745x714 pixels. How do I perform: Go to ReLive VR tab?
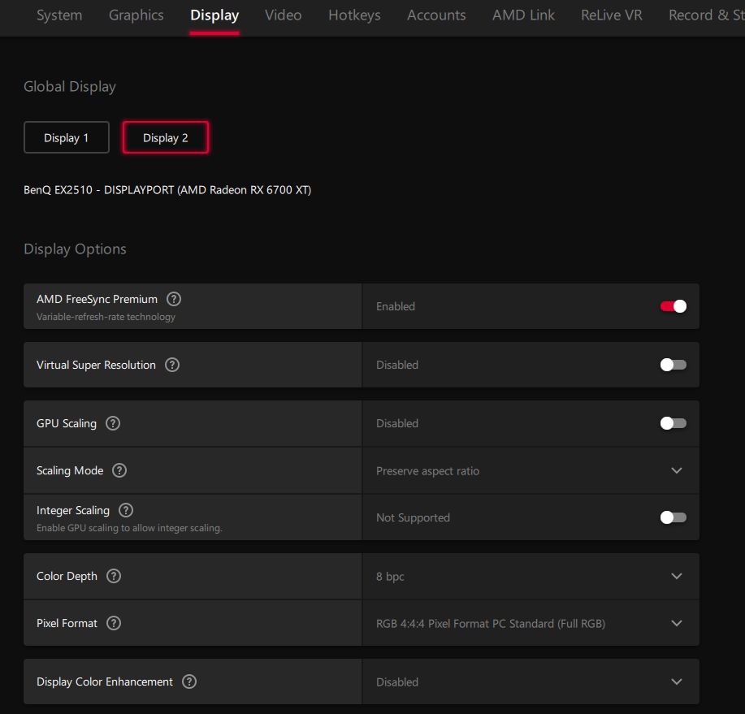pos(612,15)
